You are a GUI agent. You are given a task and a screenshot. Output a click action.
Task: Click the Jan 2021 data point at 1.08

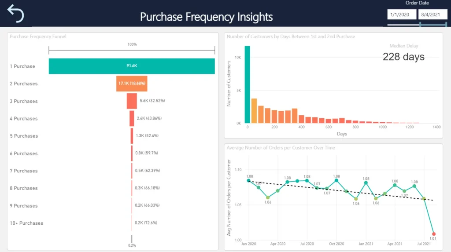click(366, 183)
